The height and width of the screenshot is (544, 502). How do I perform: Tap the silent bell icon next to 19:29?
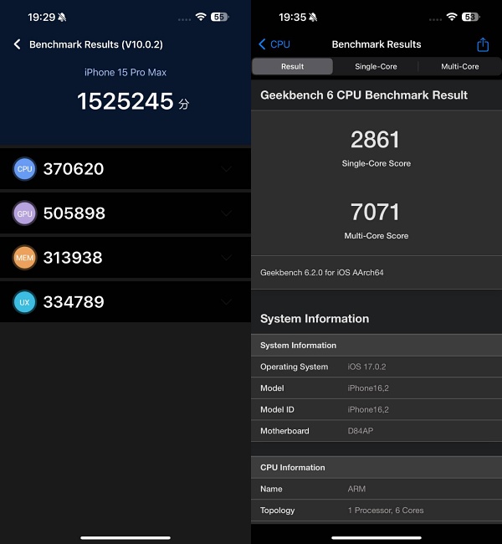pos(62,17)
